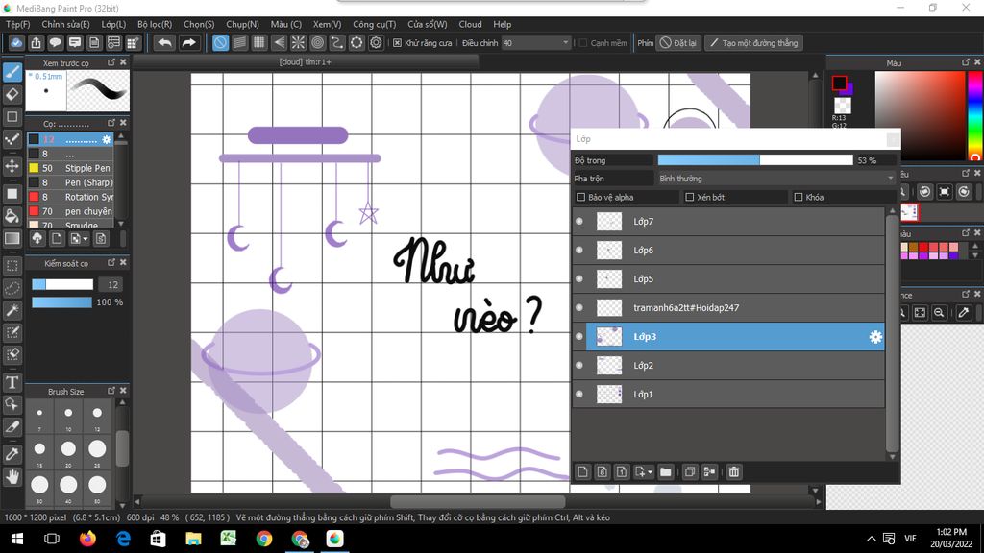Turn snap off with circle-slash icon
984x553 pixels.
[x=220, y=42]
